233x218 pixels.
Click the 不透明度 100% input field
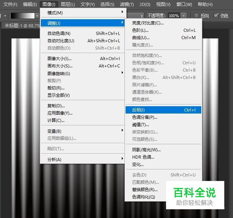click(x=174, y=16)
